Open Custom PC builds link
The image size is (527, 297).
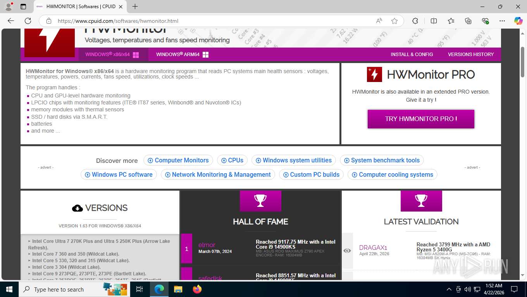click(x=311, y=175)
